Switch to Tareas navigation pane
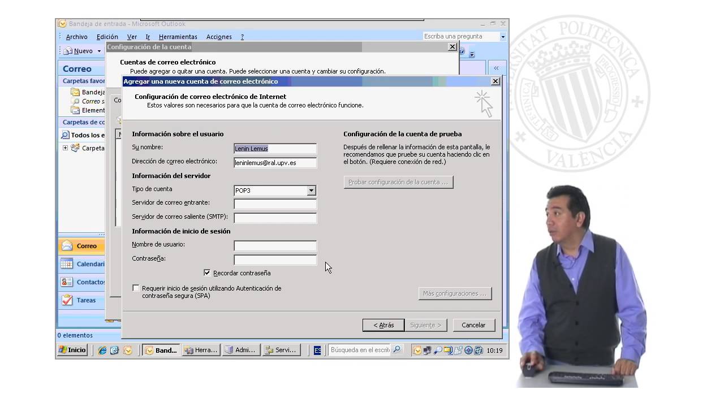Viewport: 724px width, 407px height. click(82, 300)
